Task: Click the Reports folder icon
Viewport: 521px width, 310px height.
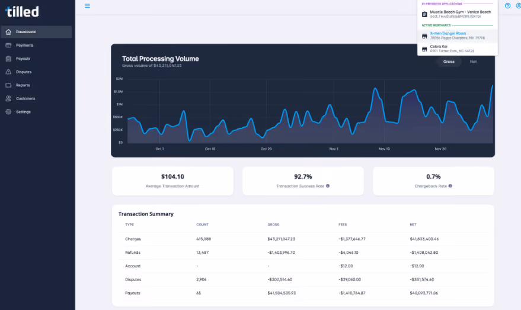Action: 8,85
